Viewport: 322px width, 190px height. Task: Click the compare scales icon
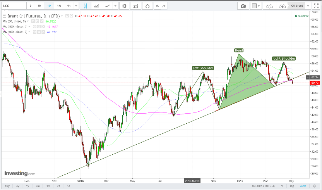coord(147,6)
